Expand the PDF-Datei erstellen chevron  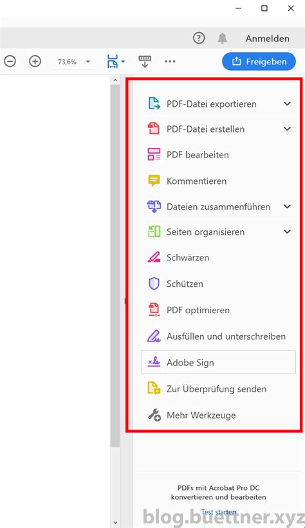tap(287, 129)
